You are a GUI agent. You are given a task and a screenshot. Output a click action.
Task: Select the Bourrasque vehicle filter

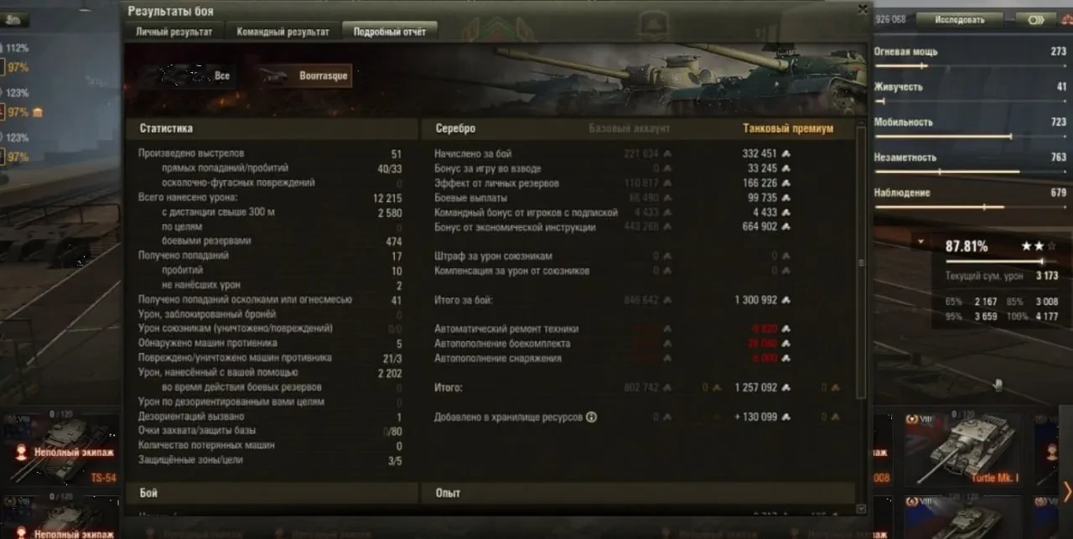[x=303, y=75]
